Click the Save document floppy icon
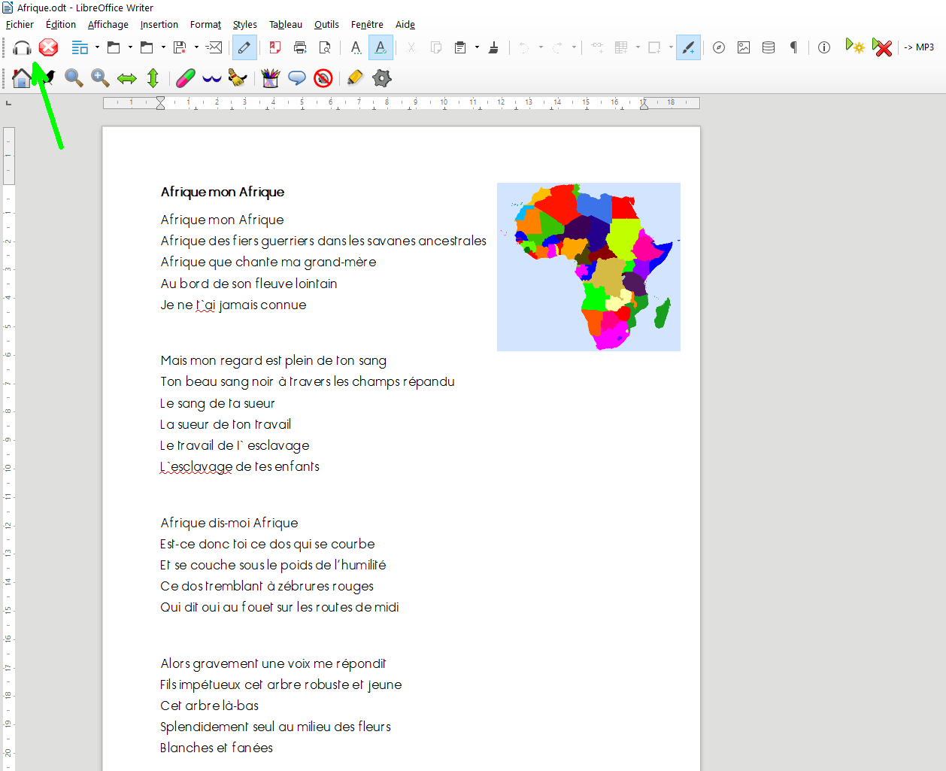Screen dimensions: 946x771 coord(180,47)
